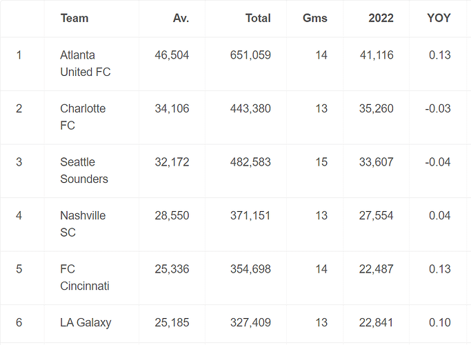Image resolution: width=471 pixels, height=345 pixels.
Task: Click the Team column header
Action: (74, 19)
